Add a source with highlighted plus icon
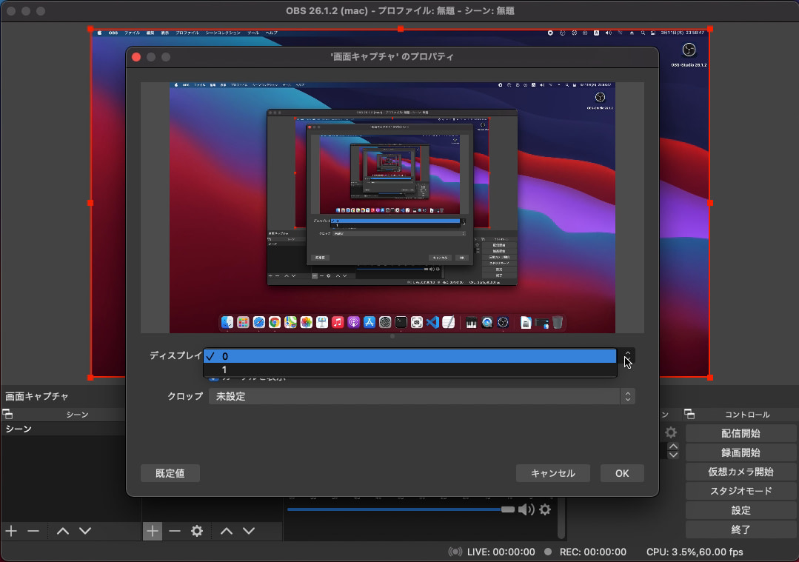This screenshot has height=562, width=799. [153, 532]
